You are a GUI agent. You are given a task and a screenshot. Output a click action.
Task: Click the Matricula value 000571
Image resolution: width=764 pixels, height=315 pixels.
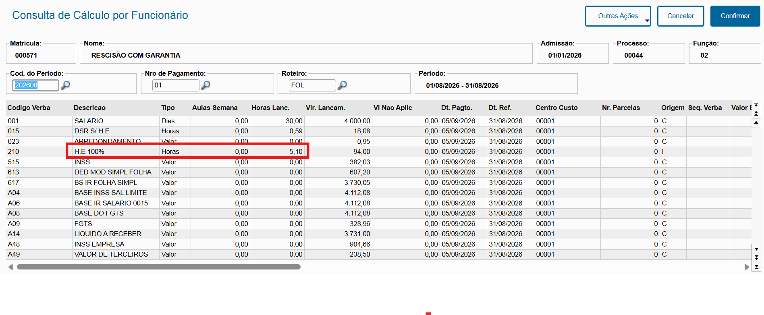click(x=26, y=55)
